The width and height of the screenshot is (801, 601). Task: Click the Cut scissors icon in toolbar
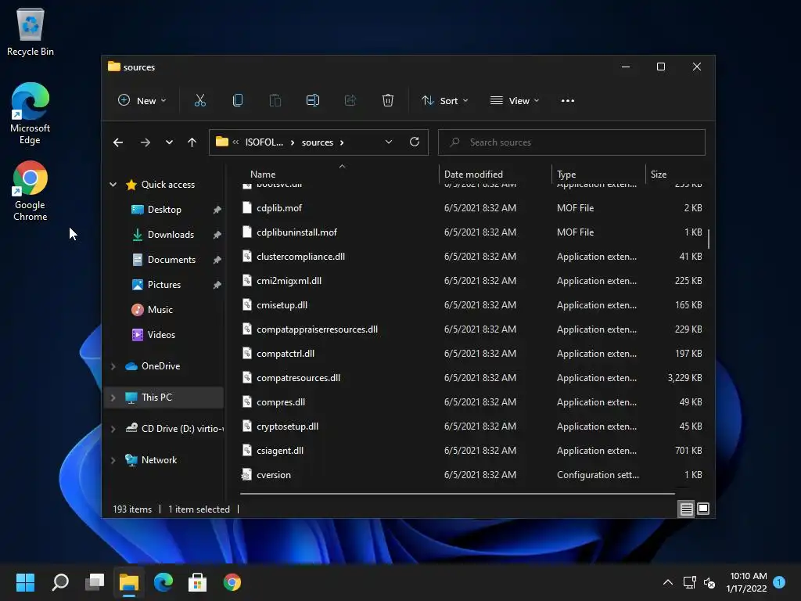[x=199, y=101]
